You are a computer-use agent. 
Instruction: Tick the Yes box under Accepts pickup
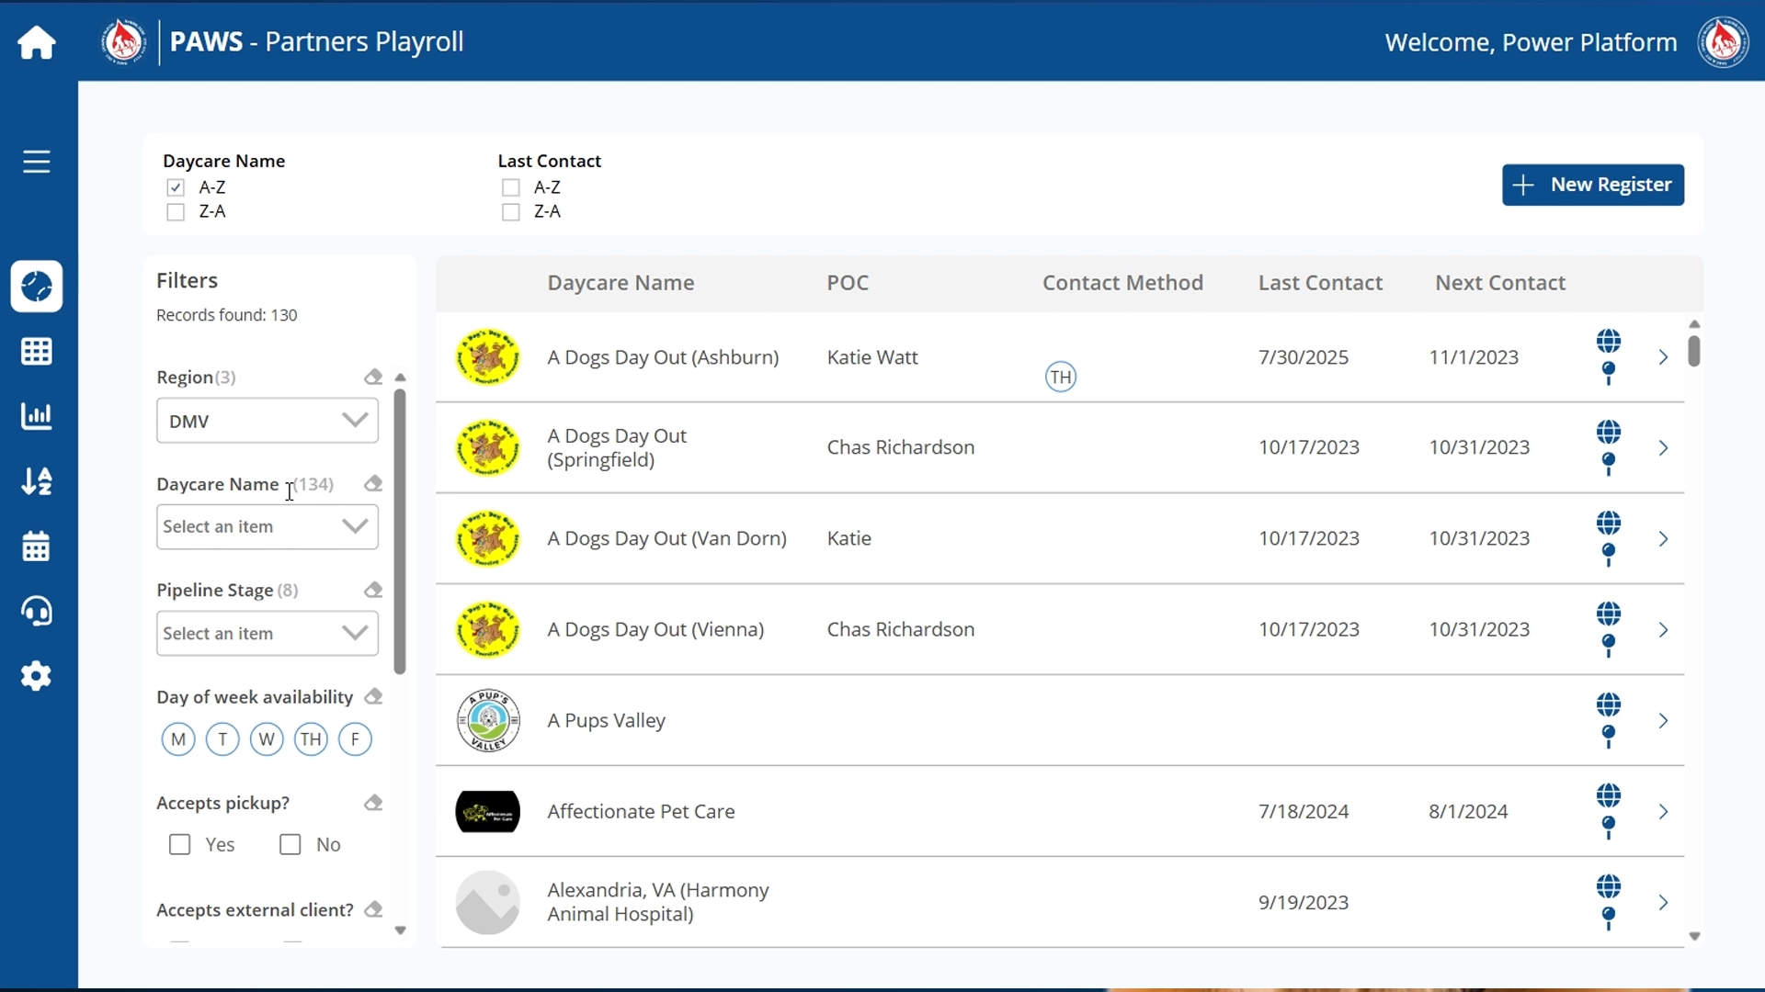pos(180,845)
